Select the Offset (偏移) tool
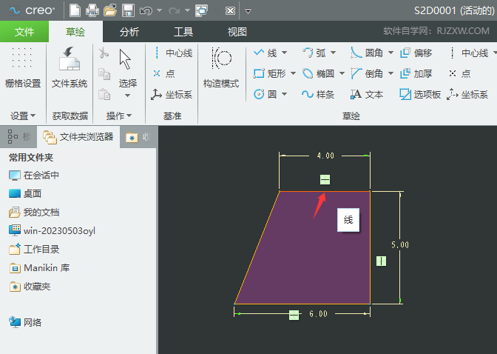This screenshot has width=497, height=354. tap(416, 53)
